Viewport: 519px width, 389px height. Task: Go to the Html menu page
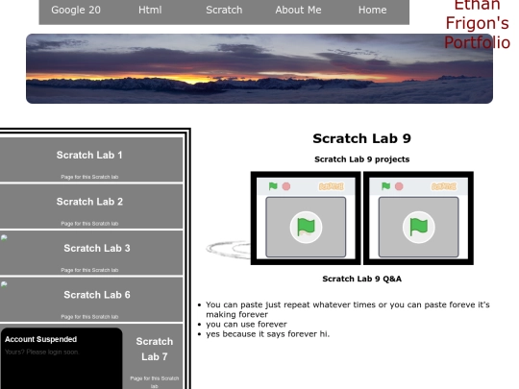coord(150,10)
